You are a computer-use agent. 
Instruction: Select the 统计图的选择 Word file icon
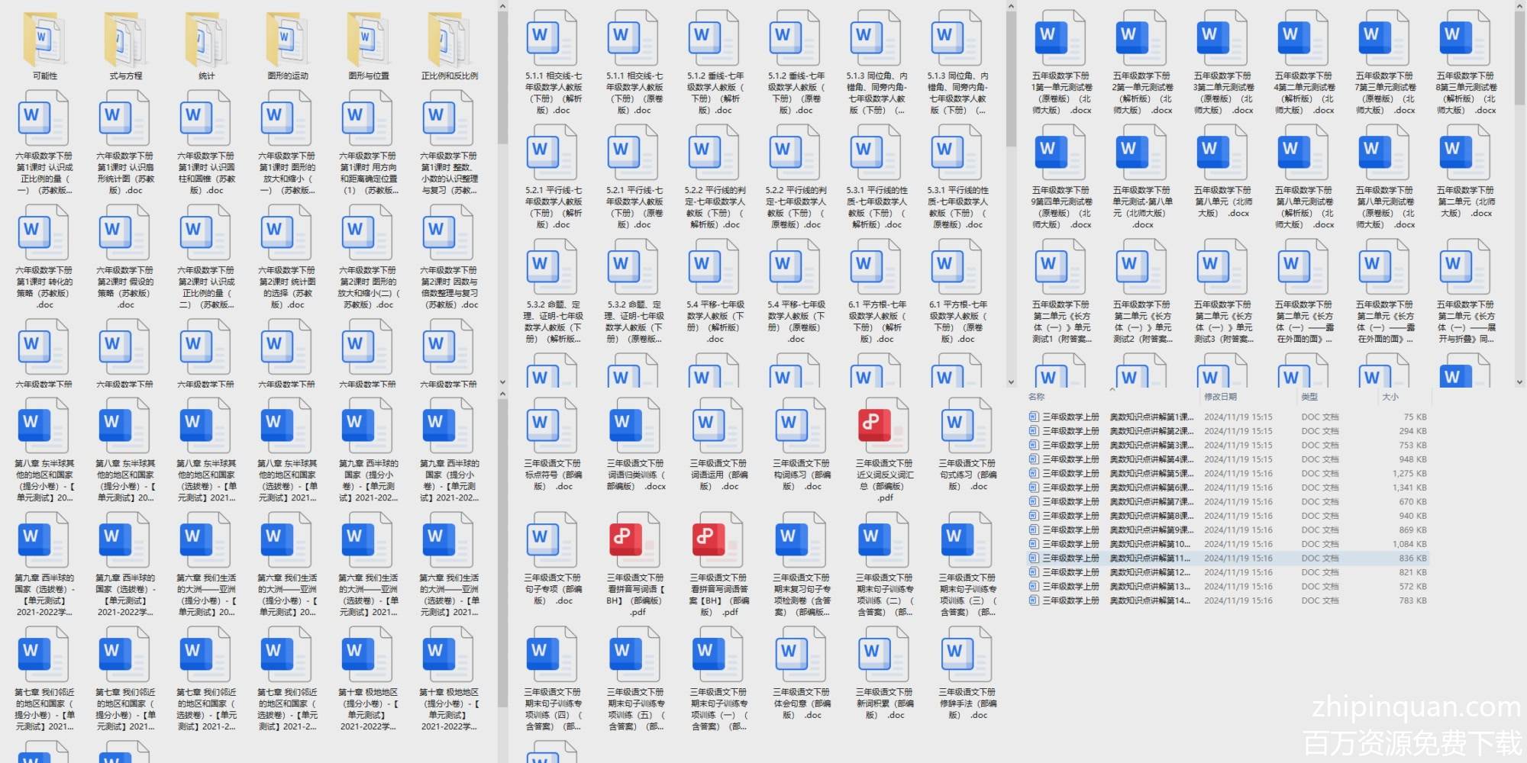click(x=286, y=232)
